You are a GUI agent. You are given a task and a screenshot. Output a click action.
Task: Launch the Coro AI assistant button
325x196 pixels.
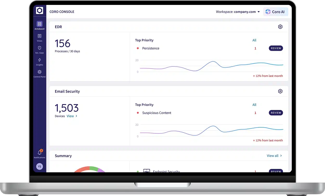[275, 12]
